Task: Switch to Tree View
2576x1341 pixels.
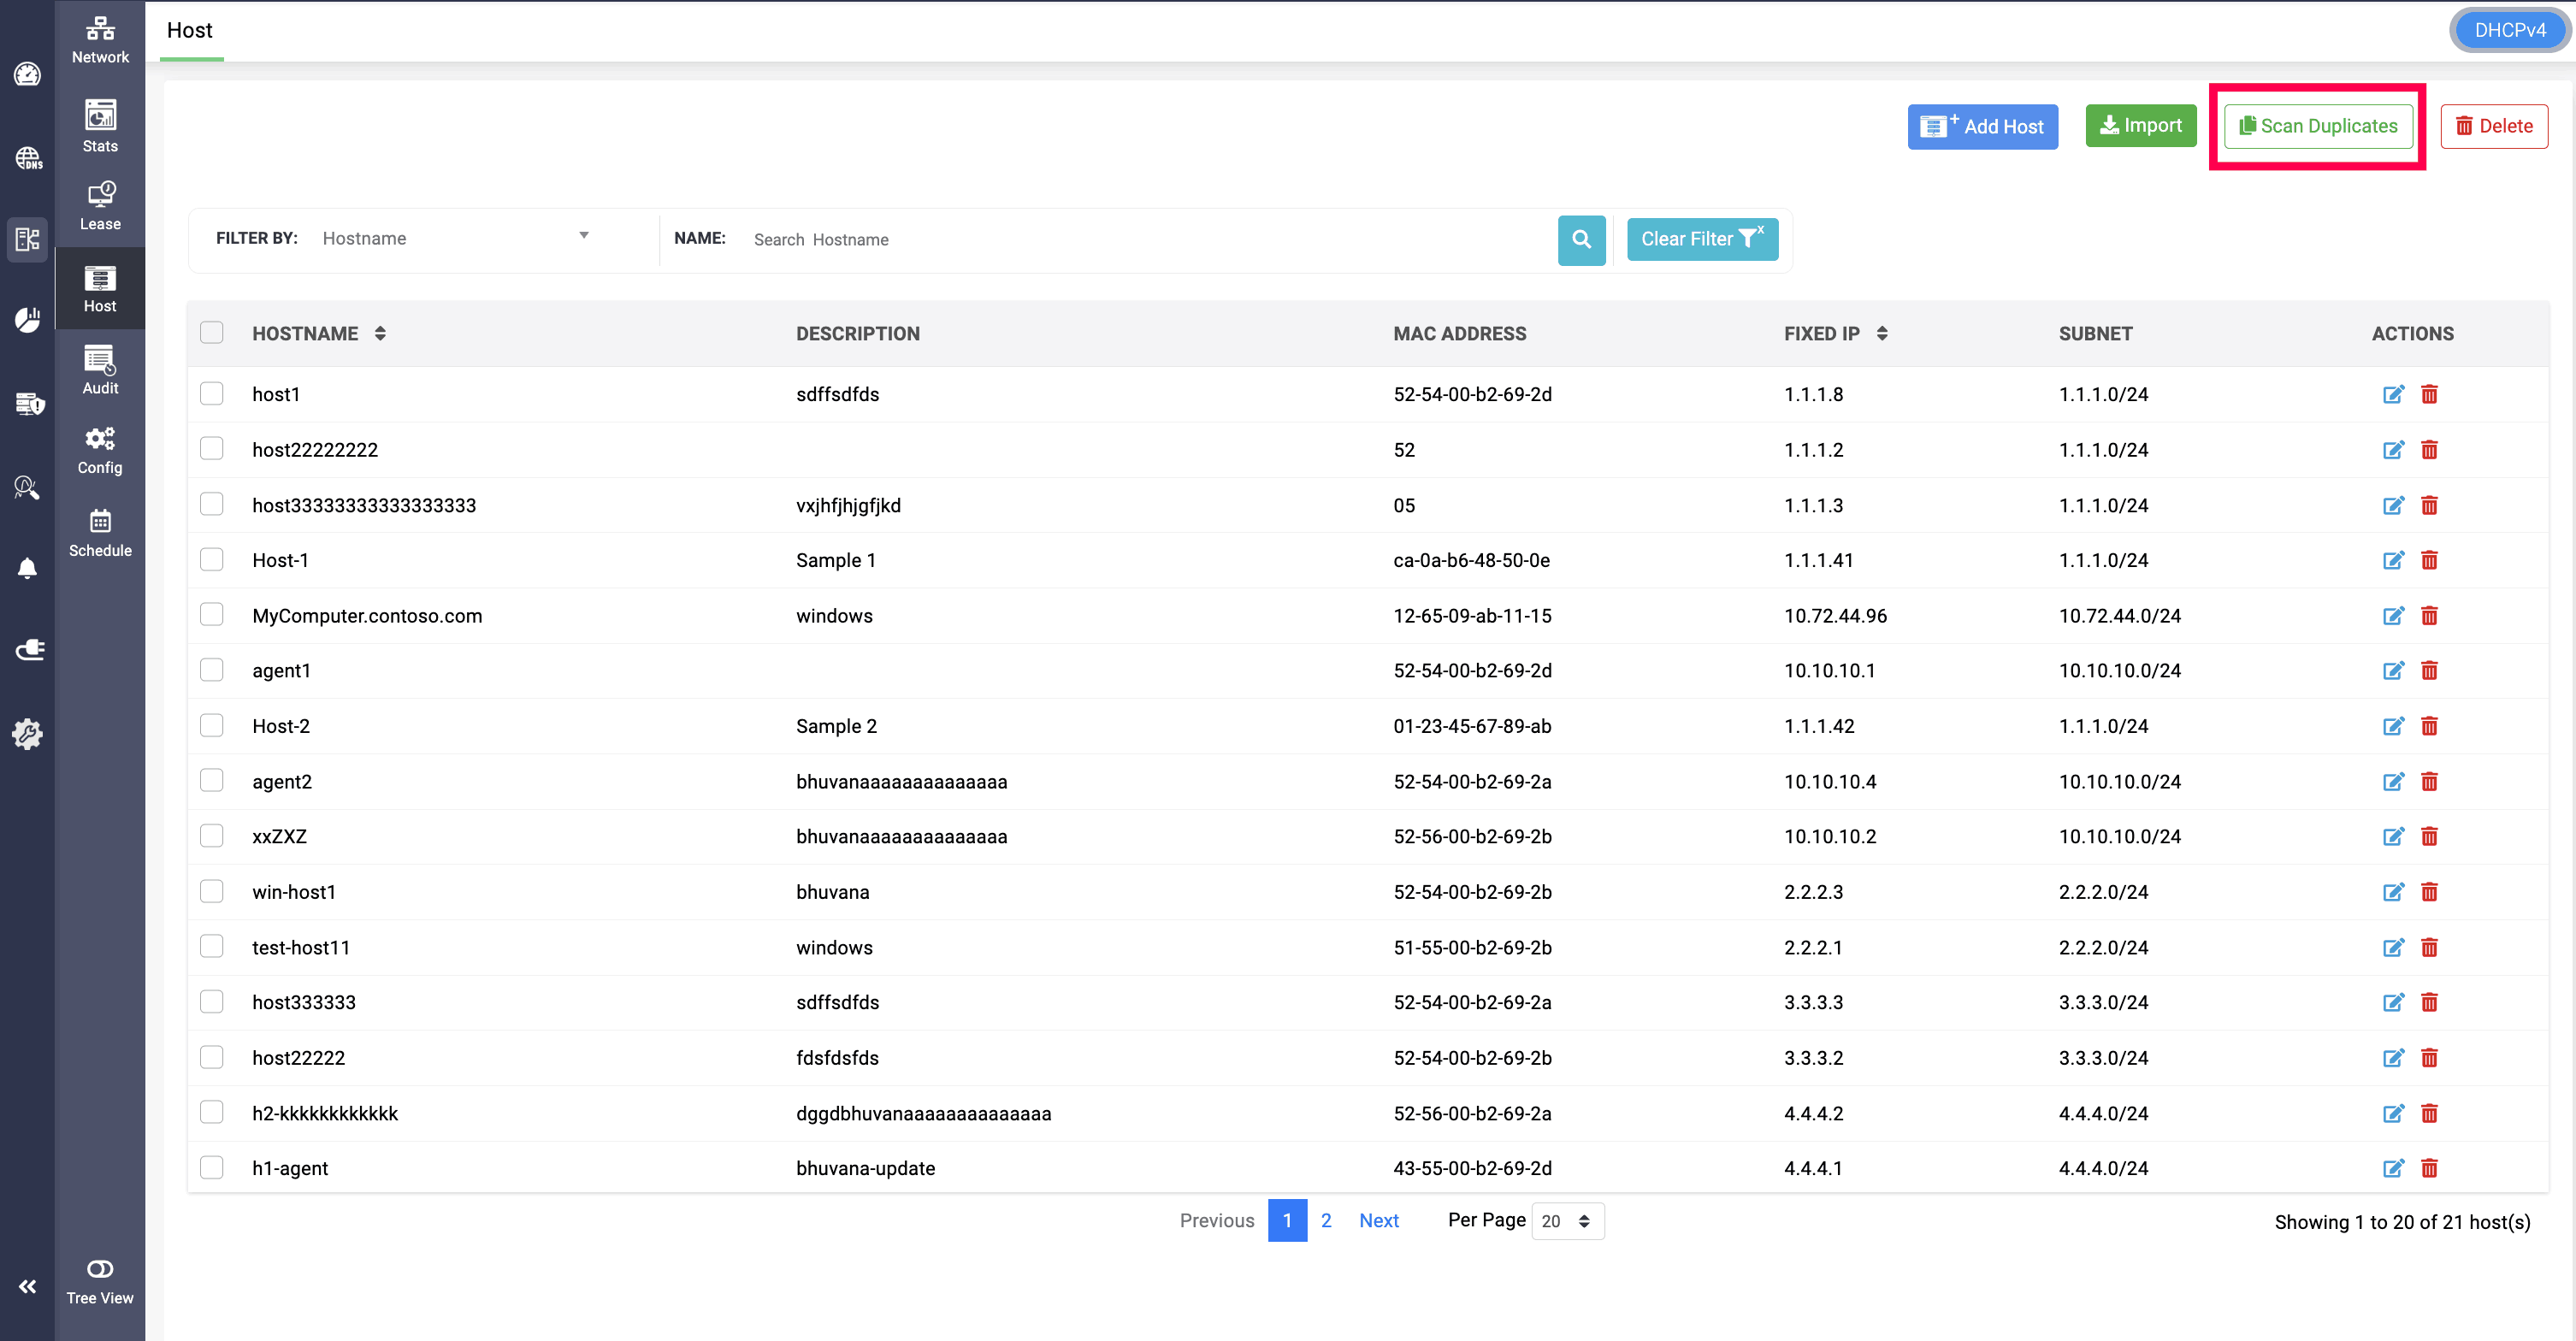Action: tap(100, 1282)
